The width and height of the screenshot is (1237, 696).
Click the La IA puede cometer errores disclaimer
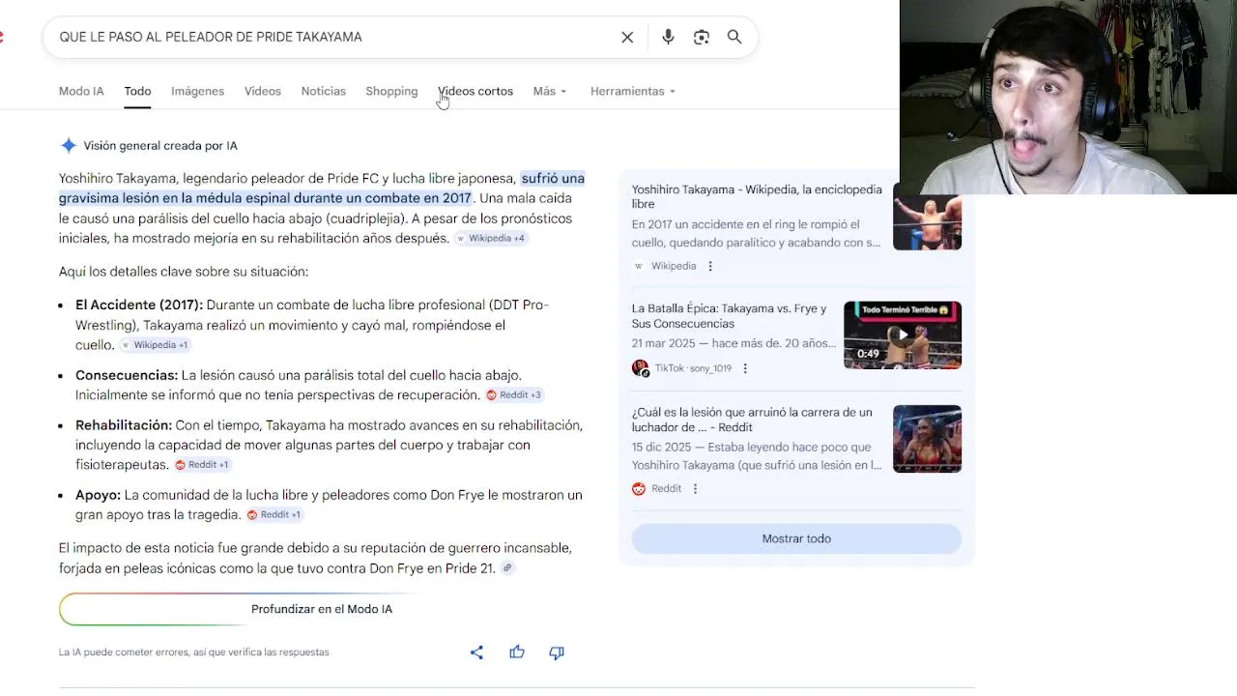[x=194, y=652]
